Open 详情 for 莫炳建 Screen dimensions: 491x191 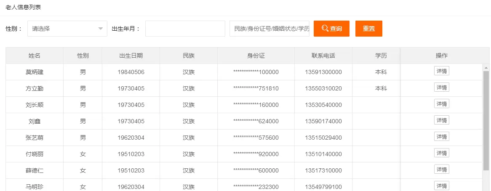(x=442, y=71)
